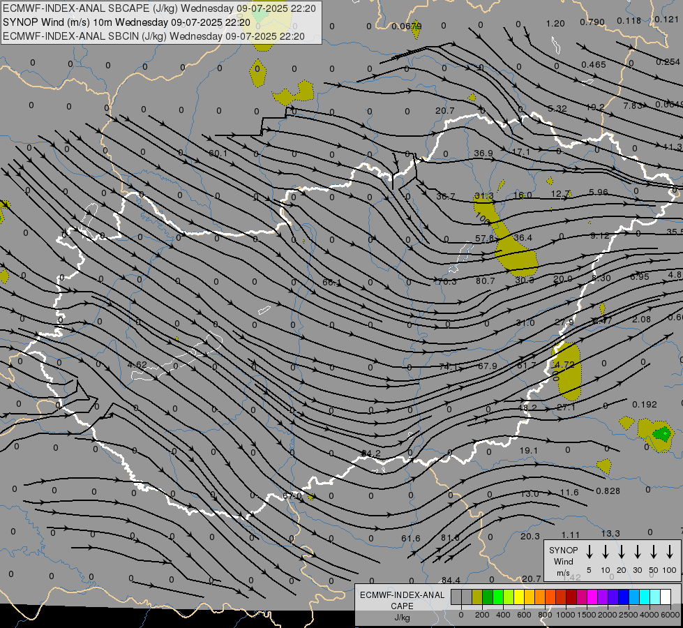Pick the first gray swatch in CAPE legend
The image size is (683, 628).
(x=456, y=597)
